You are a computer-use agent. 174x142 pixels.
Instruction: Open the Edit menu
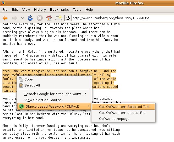coord(15,10)
